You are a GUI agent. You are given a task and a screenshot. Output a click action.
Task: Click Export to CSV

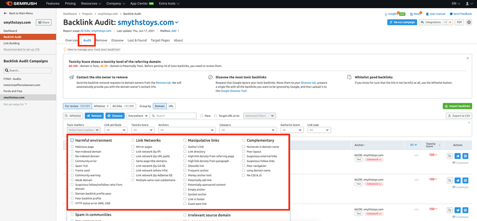(x=459, y=116)
